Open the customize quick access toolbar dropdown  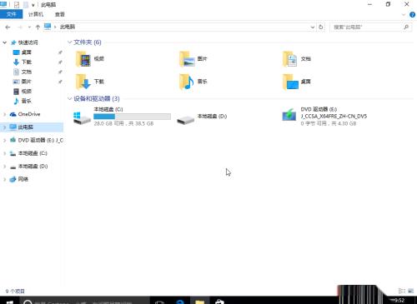(x=33, y=5)
